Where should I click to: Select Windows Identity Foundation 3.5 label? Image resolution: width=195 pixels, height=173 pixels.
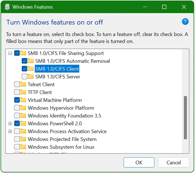[x=65, y=116]
